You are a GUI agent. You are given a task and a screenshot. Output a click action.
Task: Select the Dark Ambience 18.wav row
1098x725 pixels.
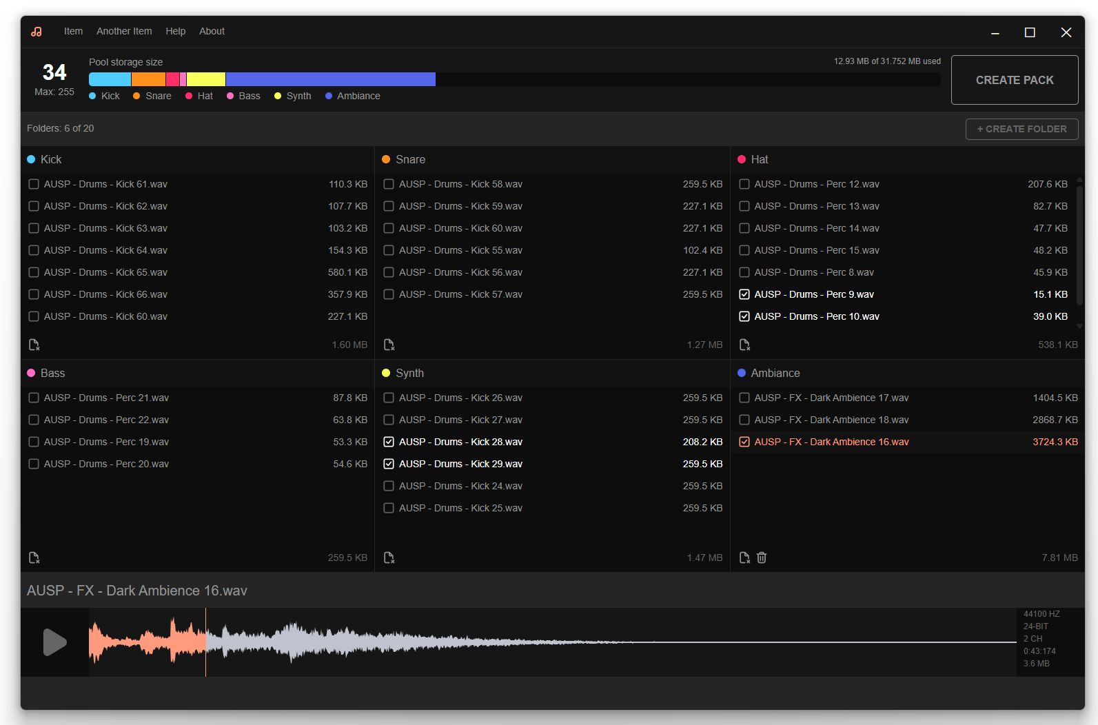pos(908,420)
